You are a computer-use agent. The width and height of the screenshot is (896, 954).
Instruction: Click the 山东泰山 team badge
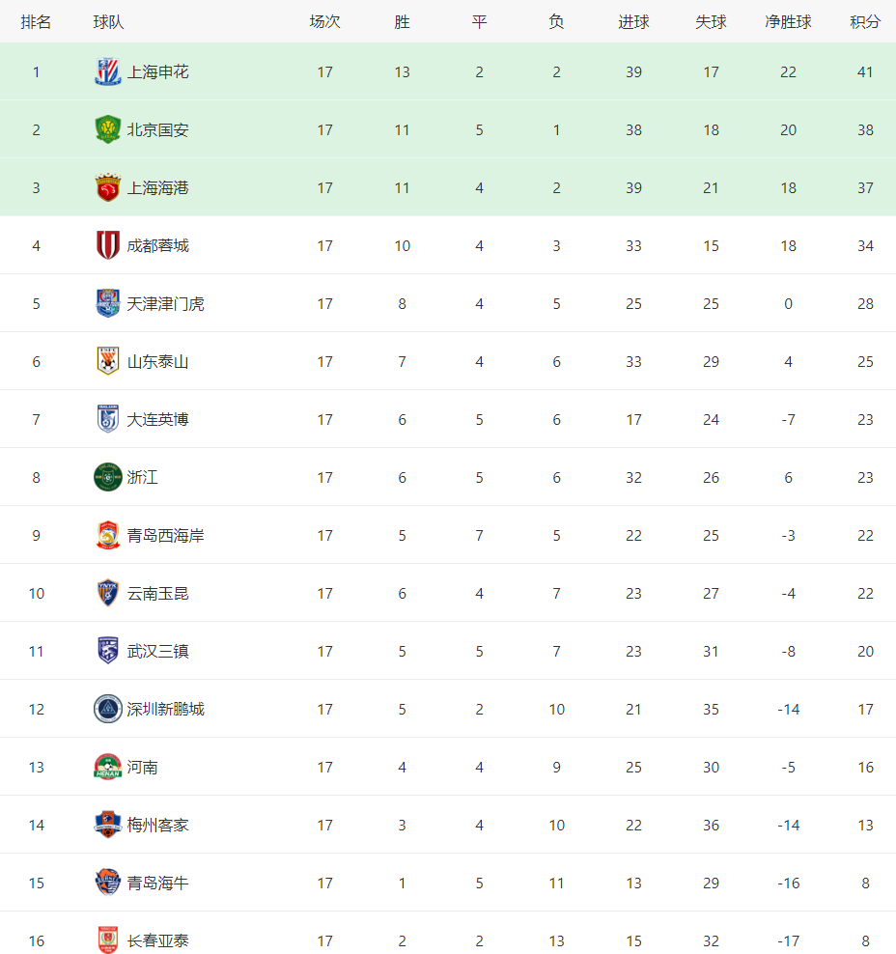click(x=108, y=361)
